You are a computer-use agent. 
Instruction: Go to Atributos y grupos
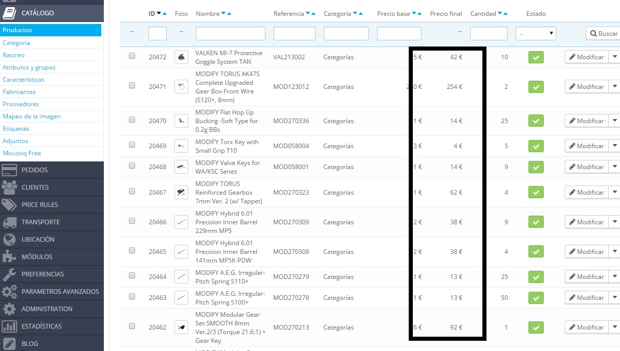tap(29, 67)
